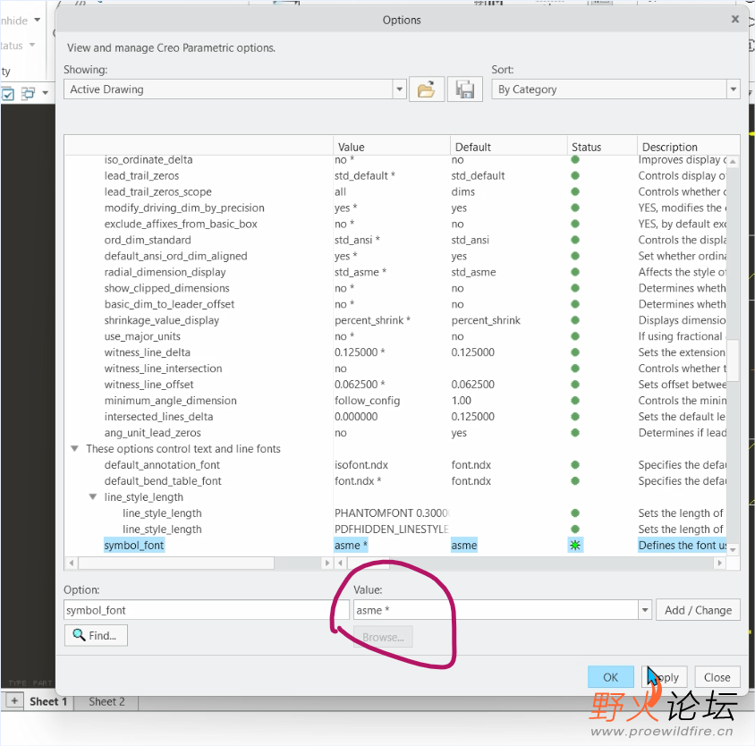This screenshot has height=746, width=755.
Task: Click the green status star of symbol_font
Action: (x=575, y=545)
